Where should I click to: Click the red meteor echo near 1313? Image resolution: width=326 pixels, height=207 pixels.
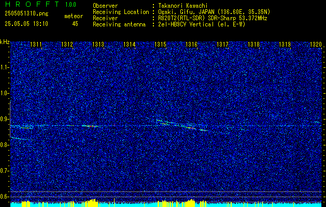click(92, 126)
